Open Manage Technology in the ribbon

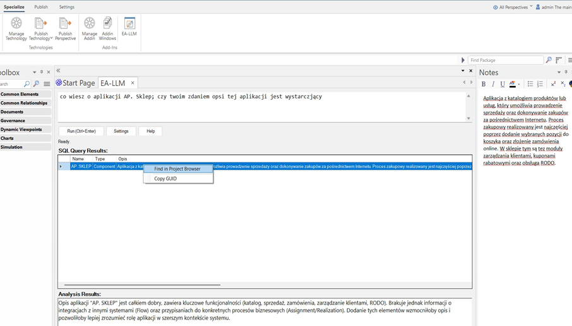pyautogui.click(x=16, y=28)
